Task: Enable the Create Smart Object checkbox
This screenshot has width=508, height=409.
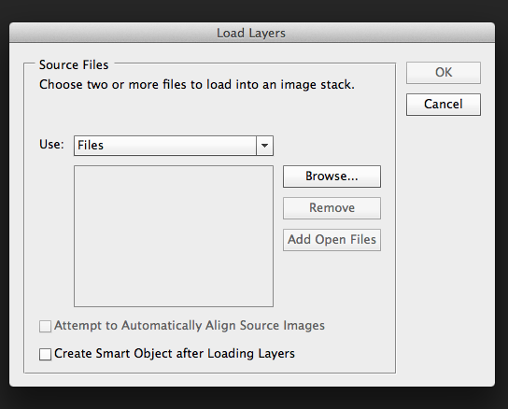Action: tap(45, 354)
